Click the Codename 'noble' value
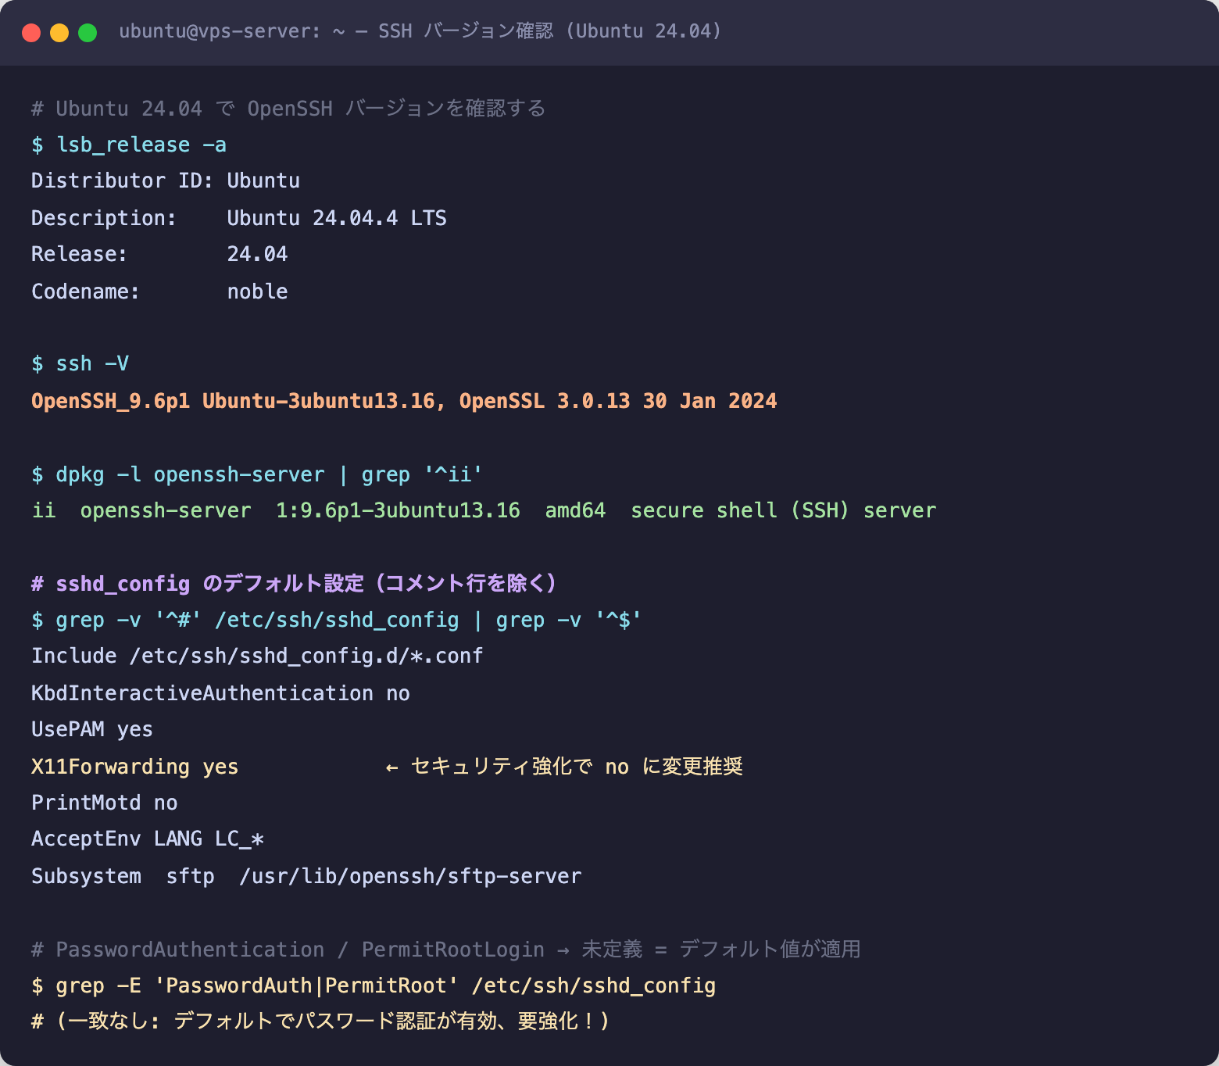Image resolution: width=1219 pixels, height=1066 pixels. click(257, 292)
